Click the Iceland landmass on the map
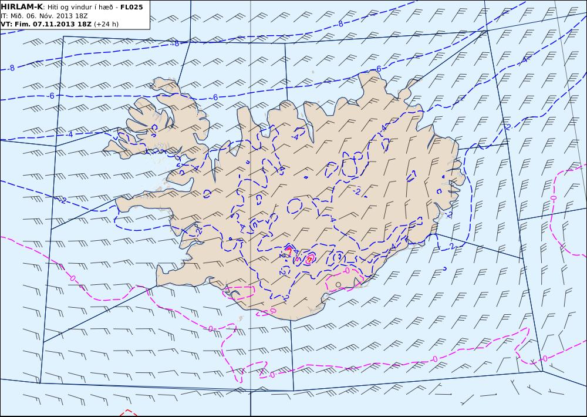The image size is (587, 417). coord(285,195)
